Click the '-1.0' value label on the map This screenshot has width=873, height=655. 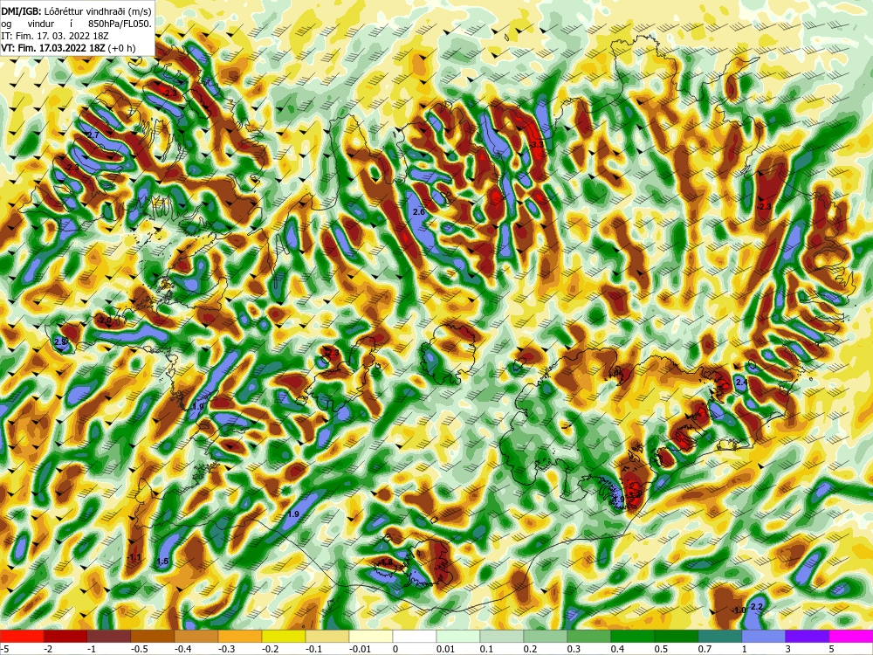(739, 610)
